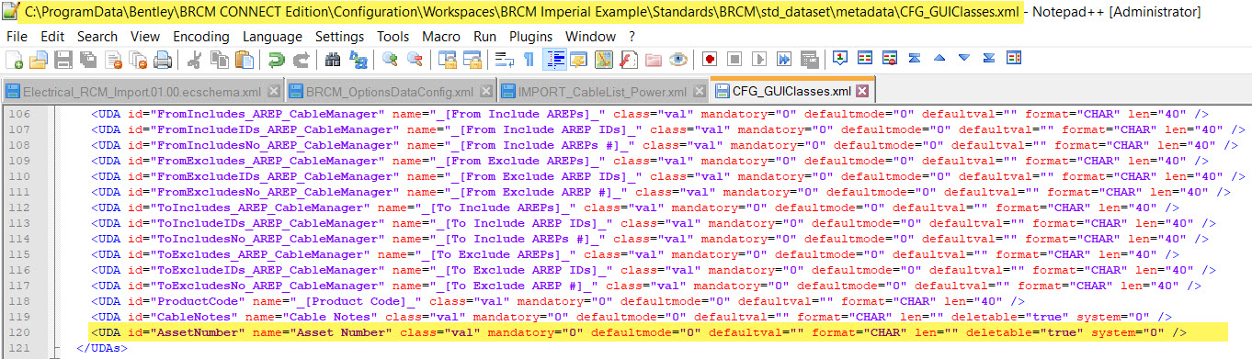Switch to IMPORT_CableList_Power.xml tab

coord(602,92)
